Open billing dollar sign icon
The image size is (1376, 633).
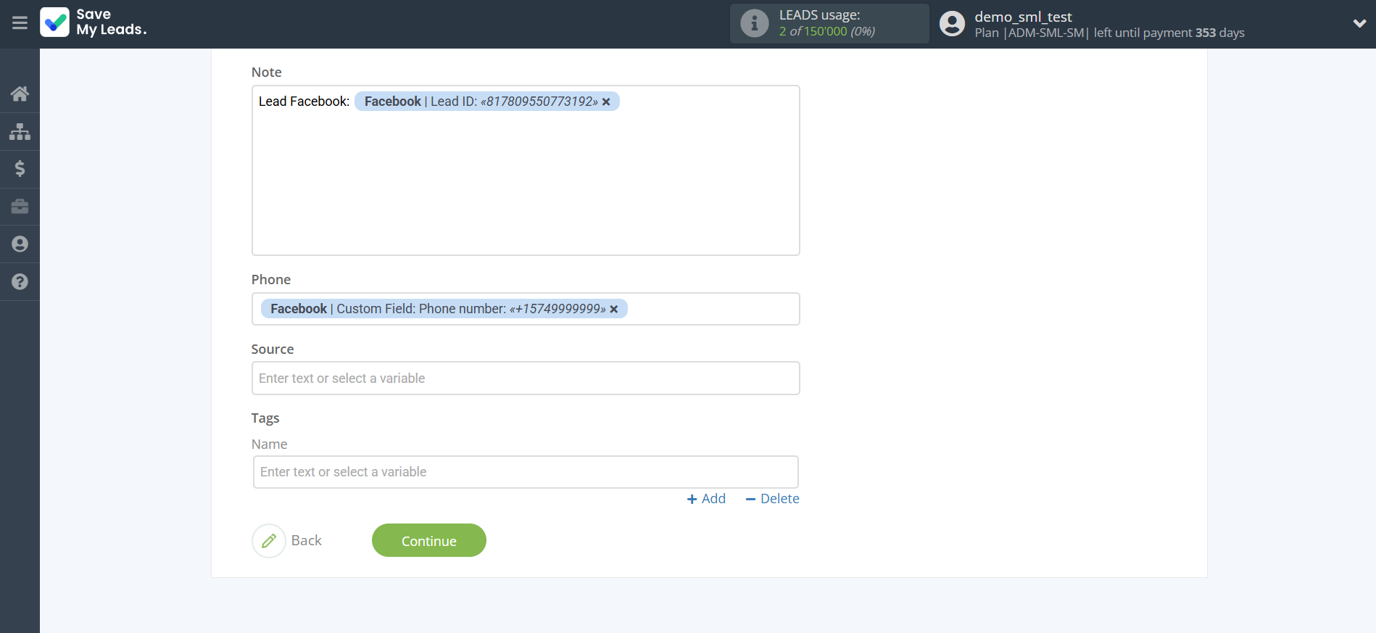[20, 169]
